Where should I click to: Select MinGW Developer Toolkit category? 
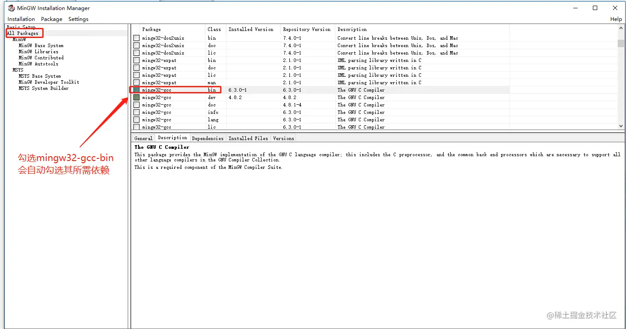49,82
